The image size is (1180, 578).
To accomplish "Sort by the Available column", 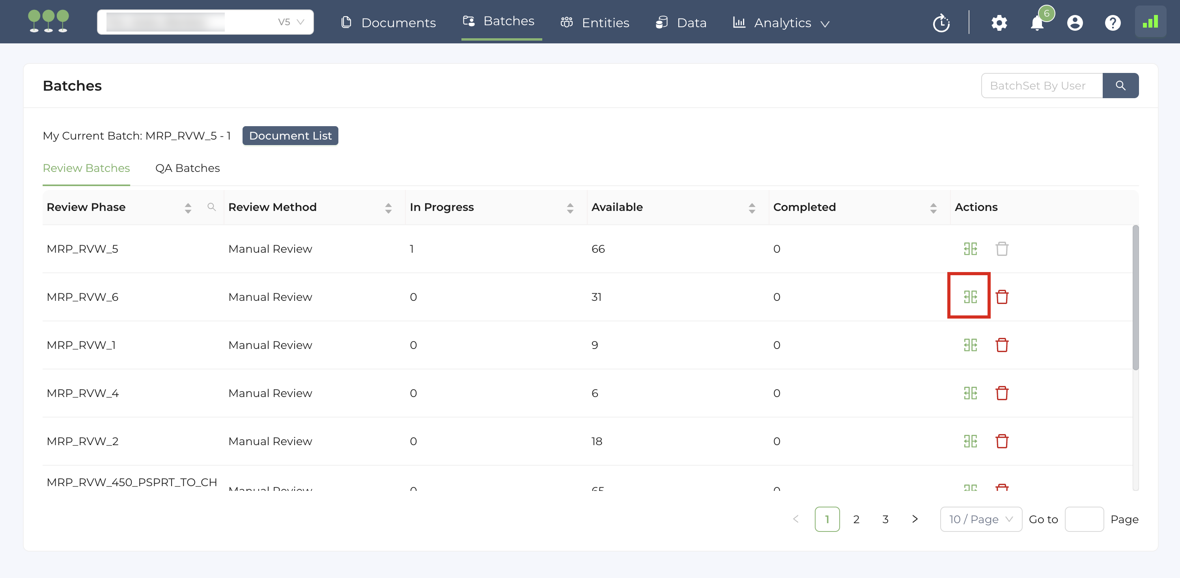I will click(x=752, y=208).
